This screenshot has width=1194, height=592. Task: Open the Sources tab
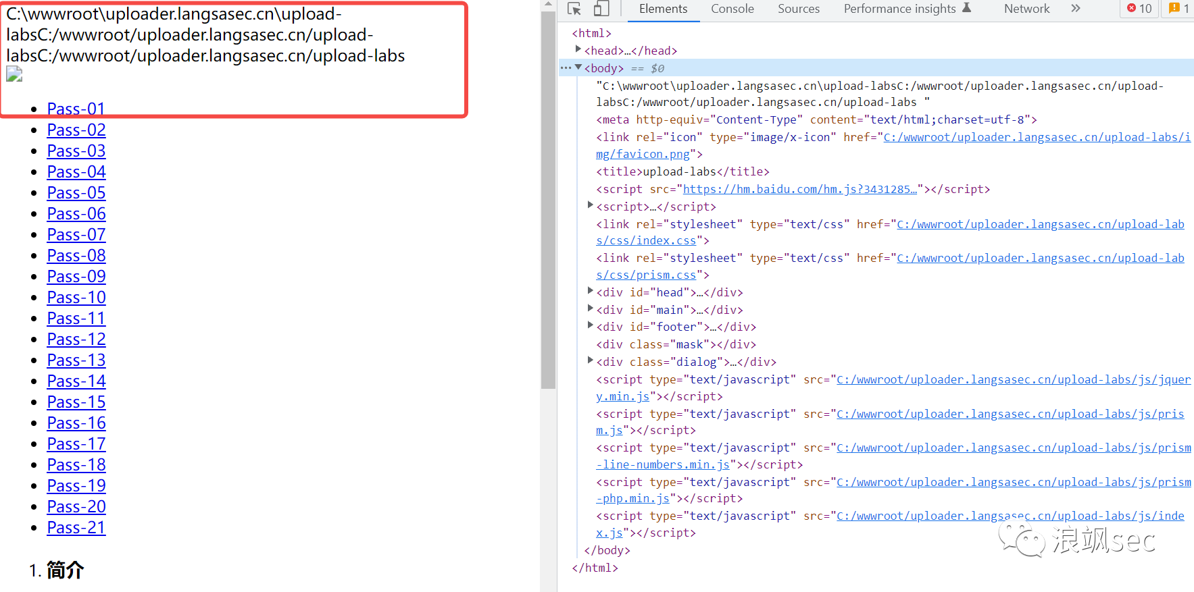pos(798,9)
